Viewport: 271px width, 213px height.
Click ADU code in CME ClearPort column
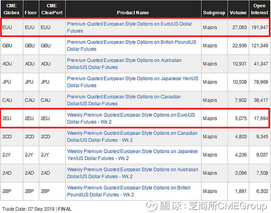click(x=46, y=64)
